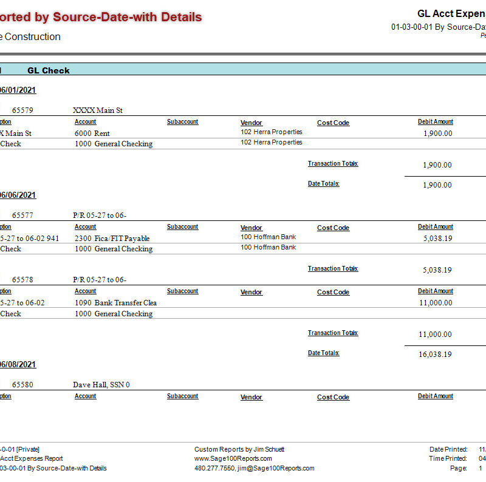Screen dimensions: 486x482
Task: Click debit amount 5,038.19 in Fica/FIT row
Action: [437, 239]
